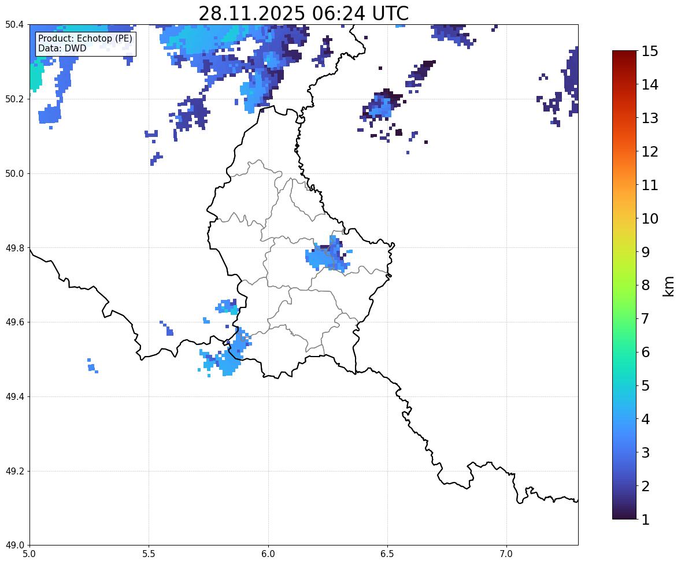This screenshot has width=681, height=564.
Task: Click colorbar tick label 5
Action: pos(646,385)
